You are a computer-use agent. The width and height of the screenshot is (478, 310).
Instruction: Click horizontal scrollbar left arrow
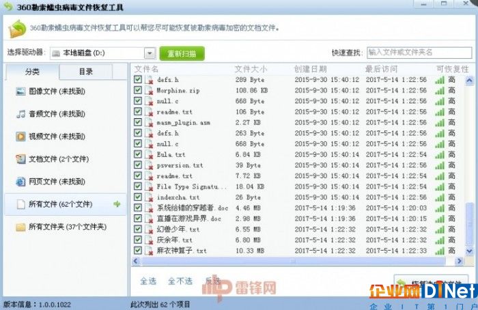tap(136, 261)
